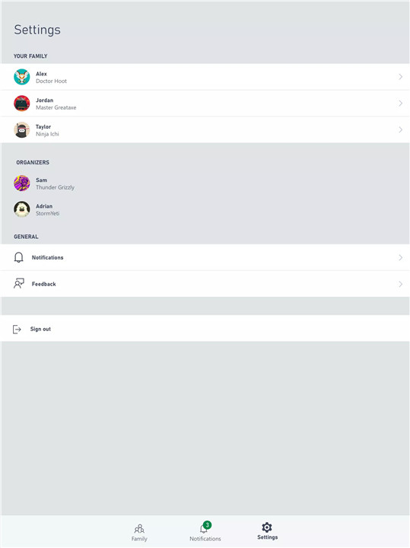
Task: Click the Sign out door-arrow icon
Action: 17,330
